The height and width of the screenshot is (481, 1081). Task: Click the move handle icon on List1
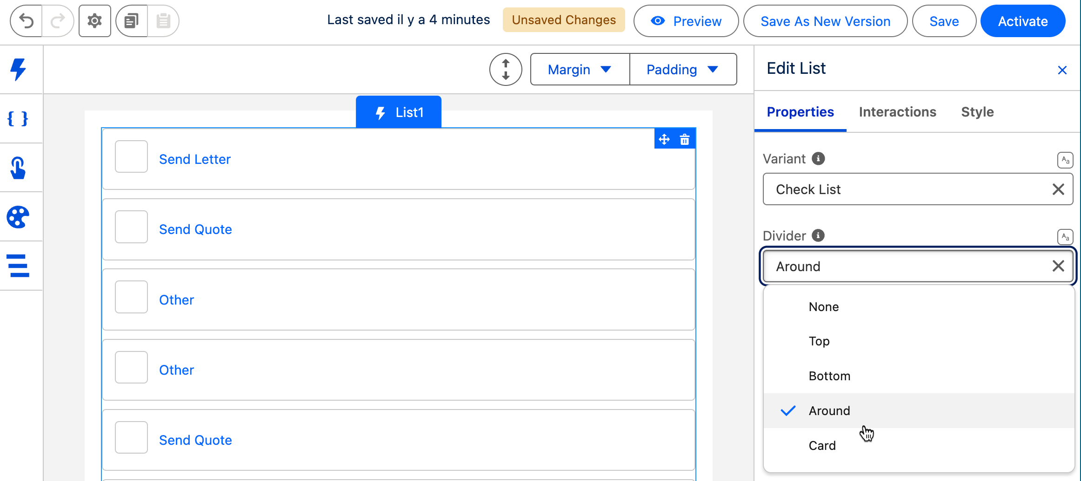pos(664,139)
